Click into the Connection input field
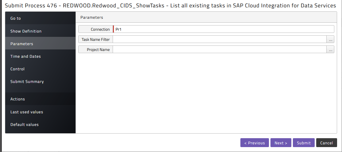342x152 pixels. [223, 29]
